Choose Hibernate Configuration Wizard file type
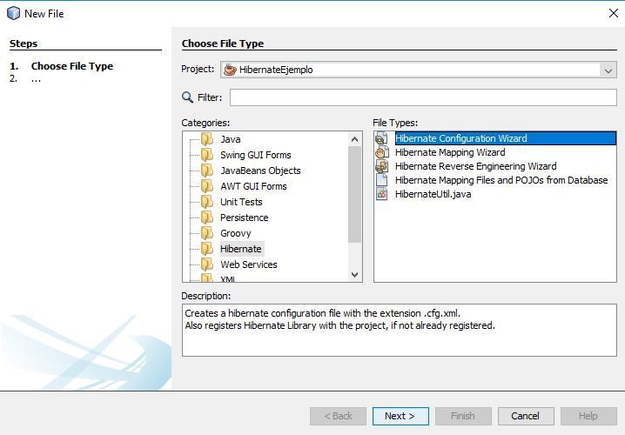 coord(505,138)
